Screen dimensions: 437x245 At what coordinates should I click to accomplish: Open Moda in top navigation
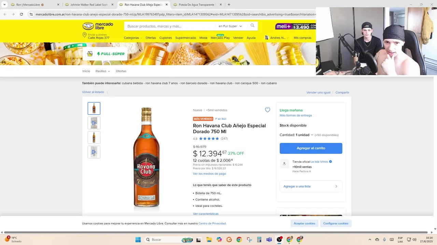[203, 38]
